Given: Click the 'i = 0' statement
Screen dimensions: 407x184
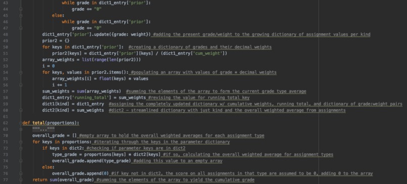Looking at the screenshot, I should 48,66.
